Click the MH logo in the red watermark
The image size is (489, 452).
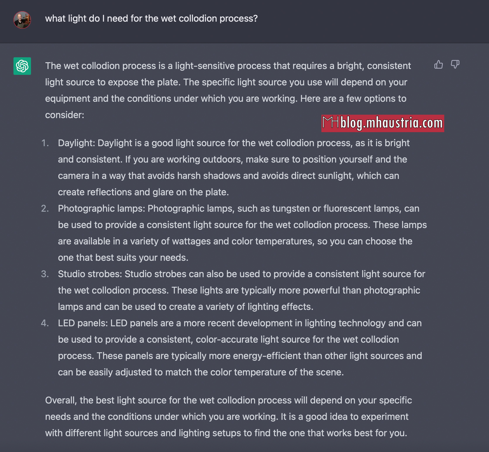click(330, 123)
